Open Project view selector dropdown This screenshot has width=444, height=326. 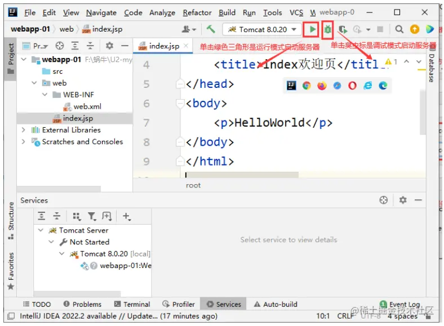coord(35,46)
